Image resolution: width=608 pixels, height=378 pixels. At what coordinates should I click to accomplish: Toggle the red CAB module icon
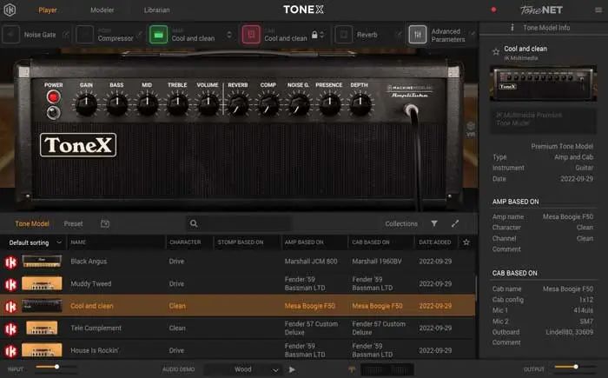coord(251,35)
